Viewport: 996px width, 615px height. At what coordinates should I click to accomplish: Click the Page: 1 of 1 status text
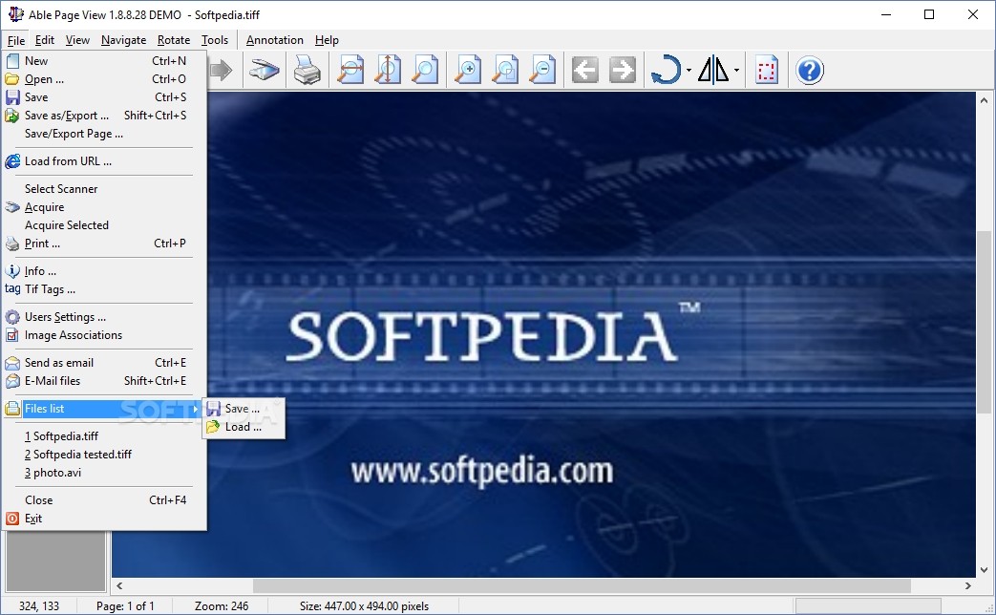[125, 606]
